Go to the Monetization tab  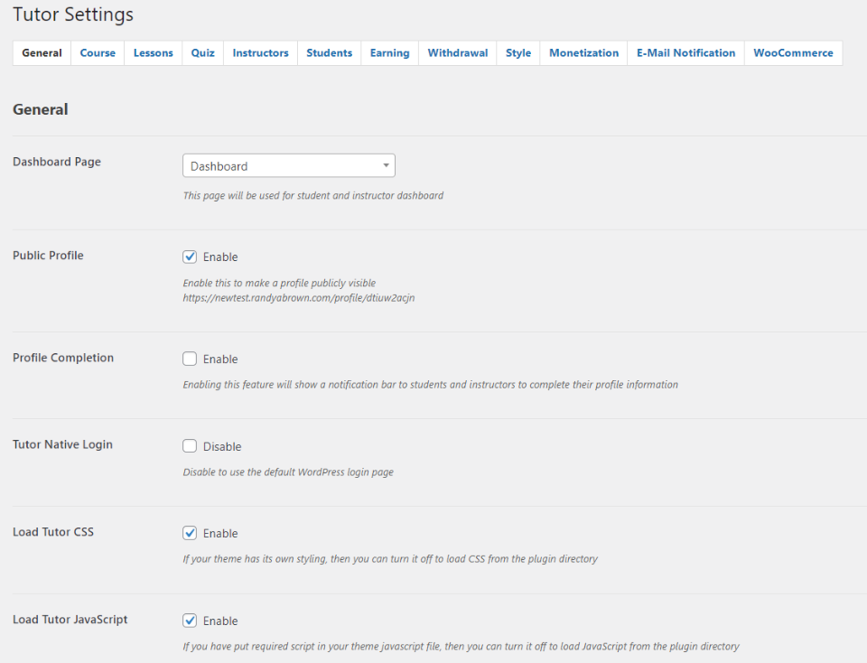coord(584,53)
